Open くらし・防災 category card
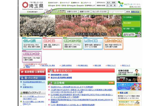The height and width of the screenshot is (106, 160). click(x=32, y=44)
